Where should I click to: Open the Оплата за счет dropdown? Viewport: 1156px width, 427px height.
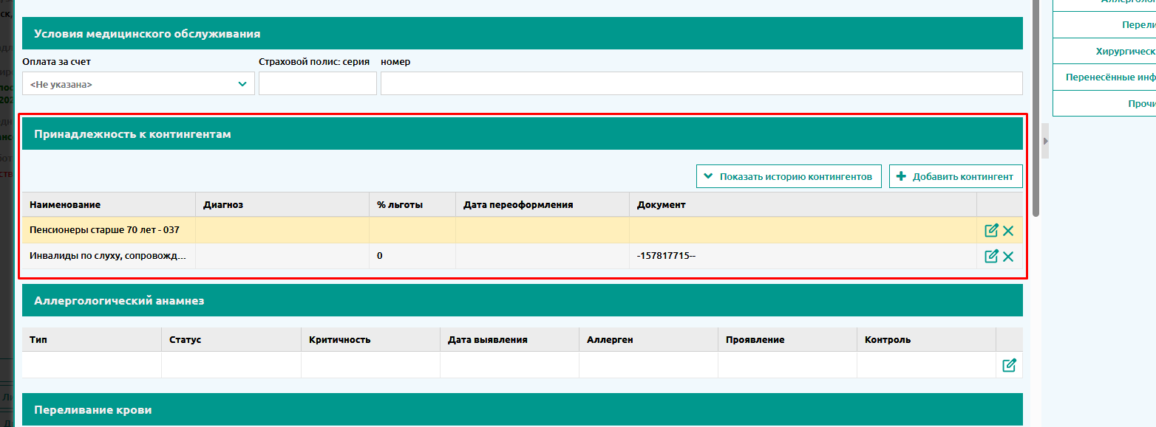(x=138, y=84)
